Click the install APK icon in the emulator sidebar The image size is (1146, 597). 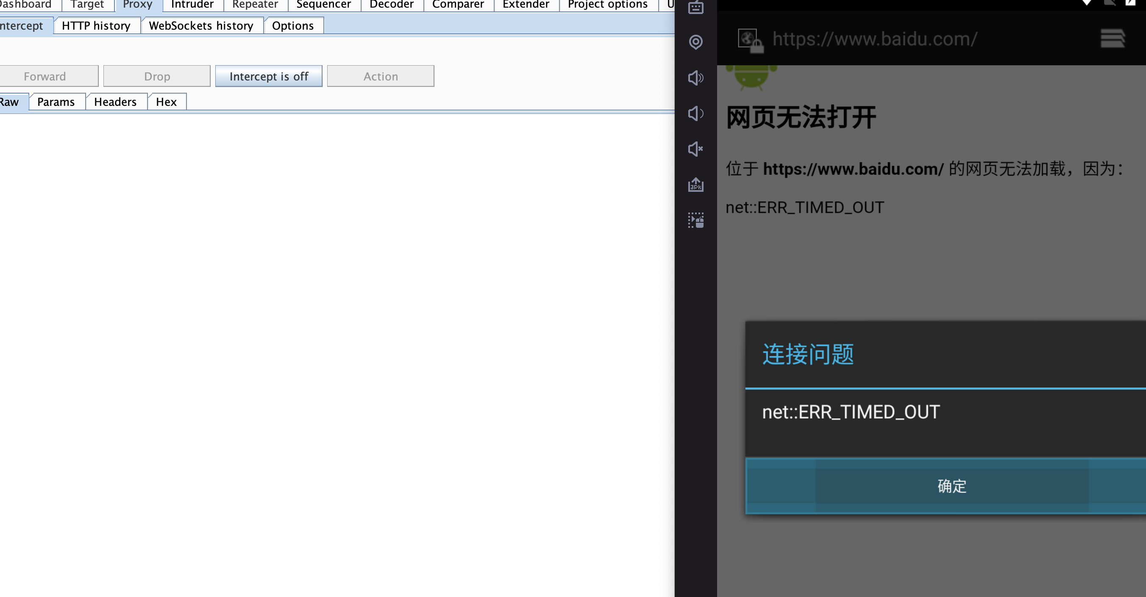coord(696,185)
